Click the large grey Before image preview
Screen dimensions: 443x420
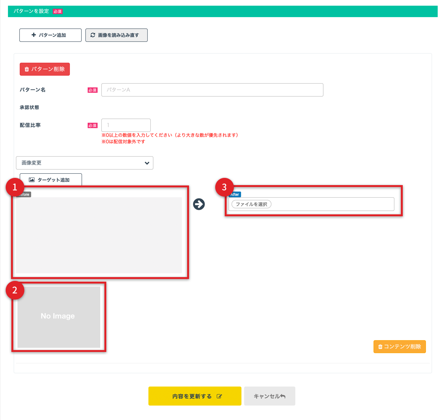coord(99,235)
